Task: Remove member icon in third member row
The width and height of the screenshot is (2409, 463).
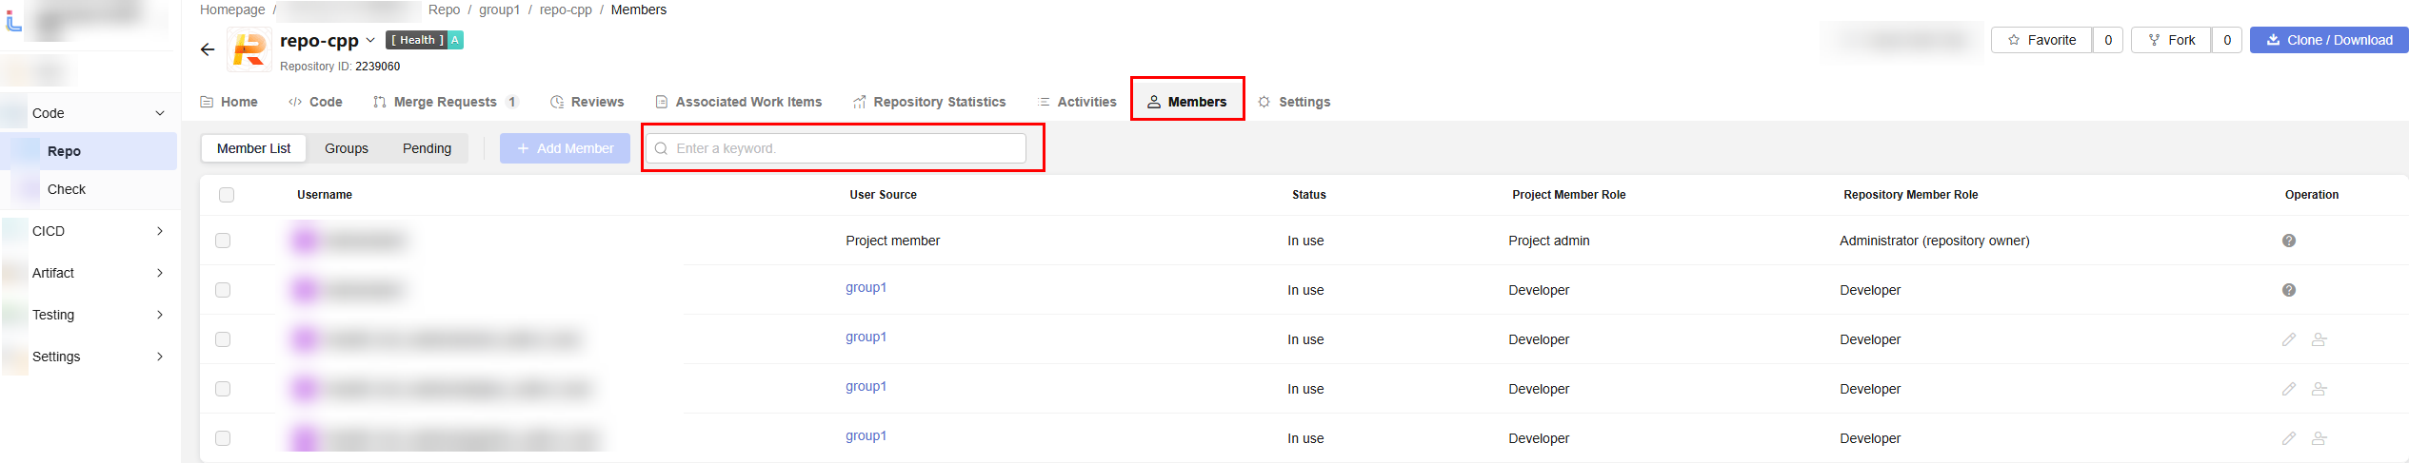Action: pos(2319,339)
